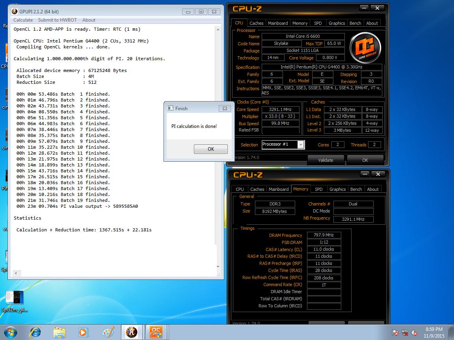Minimize the top CPU-Z window
The height and width of the screenshot is (340, 454).
(364, 8)
